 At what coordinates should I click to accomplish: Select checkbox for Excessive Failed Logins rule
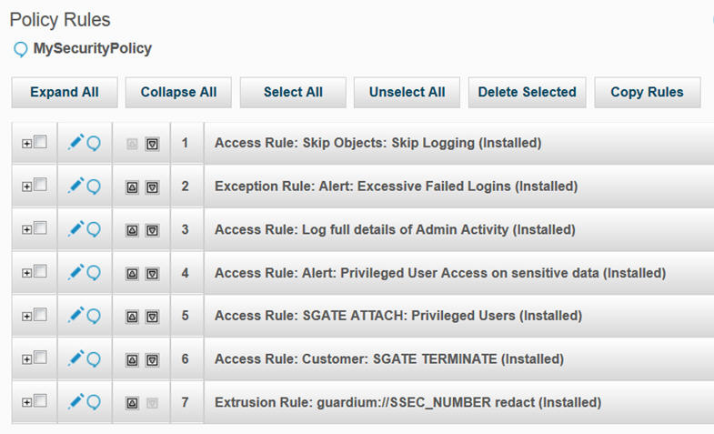click(x=40, y=185)
